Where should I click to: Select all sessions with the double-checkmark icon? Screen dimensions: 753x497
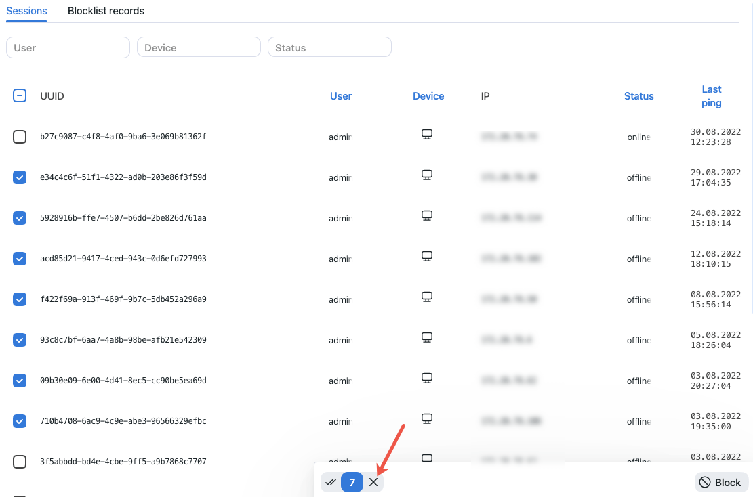pos(331,482)
